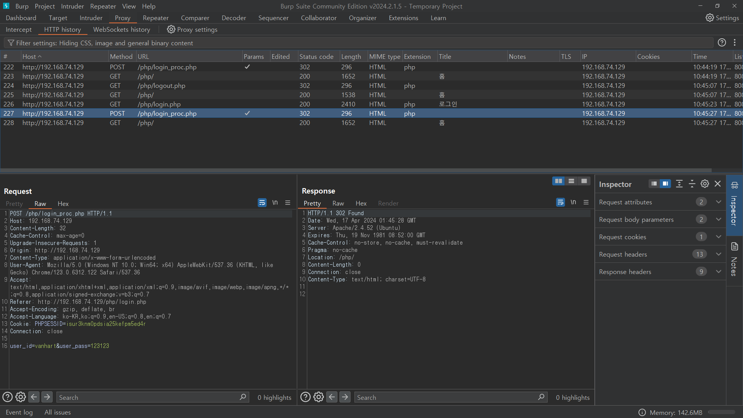Switch Response view to Hex
The image size is (743, 418).
[x=361, y=203]
